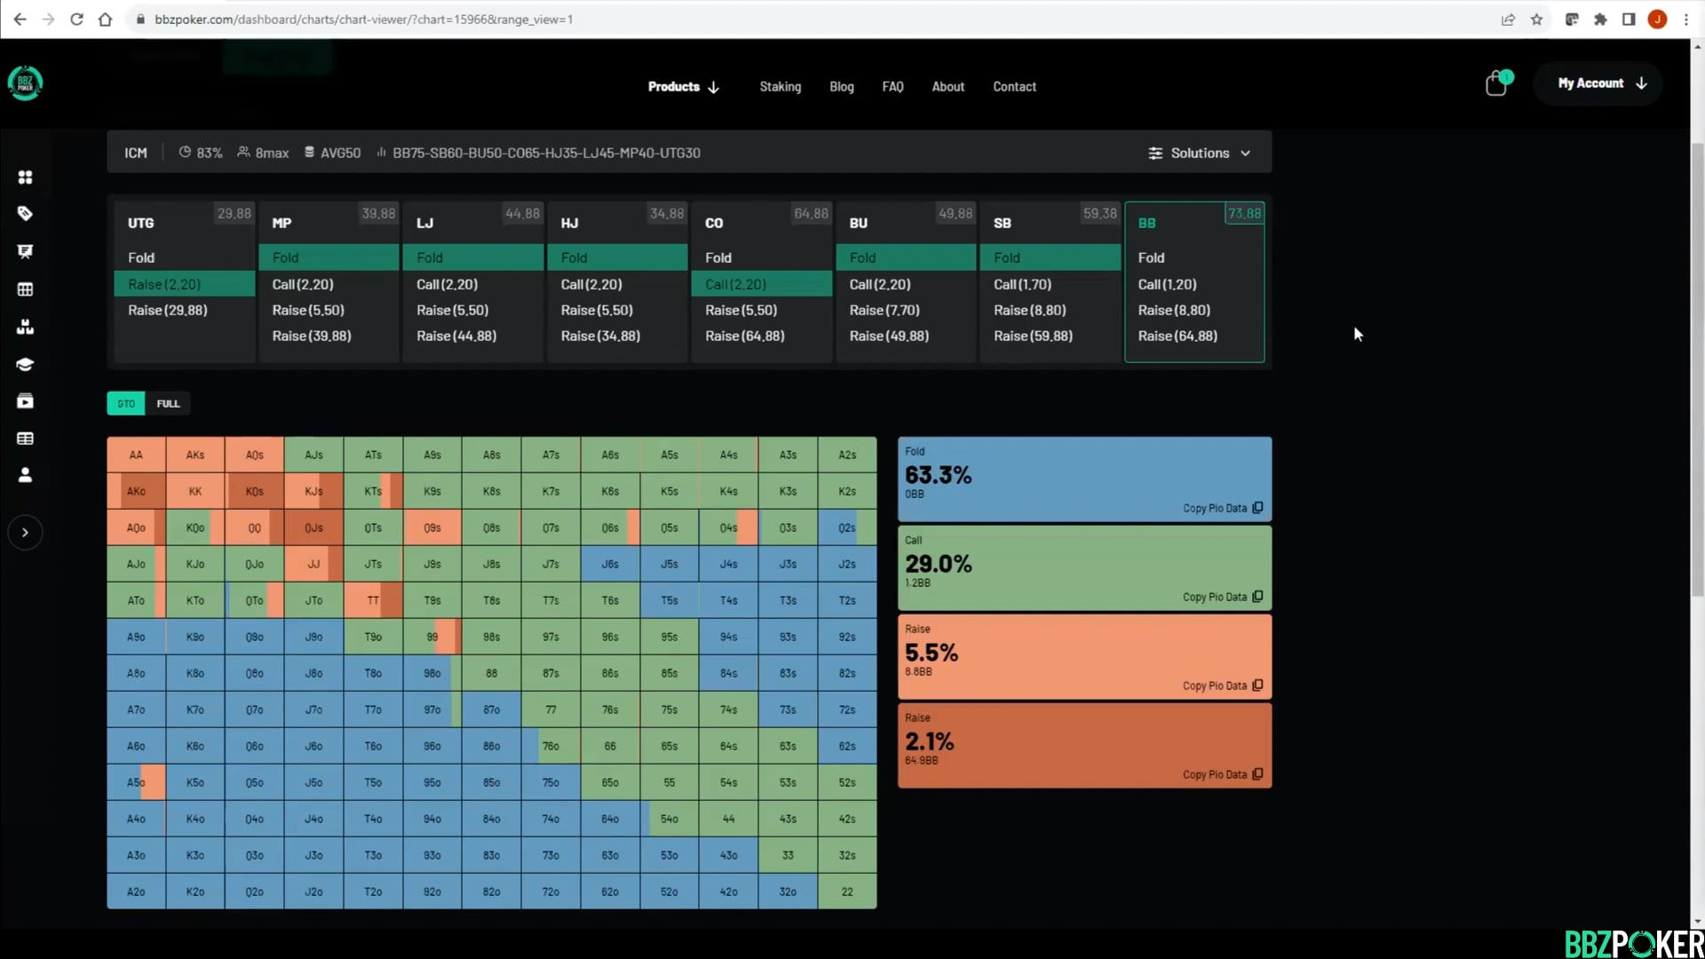Screen dimensions: 1705x959
Task: Open the video library sidebar icon
Action: tap(25, 401)
